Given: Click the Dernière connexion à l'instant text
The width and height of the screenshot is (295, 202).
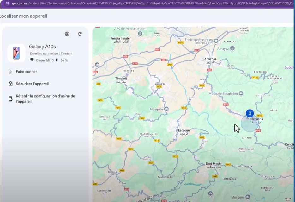Looking at the screenshot, I should [51, 54].
